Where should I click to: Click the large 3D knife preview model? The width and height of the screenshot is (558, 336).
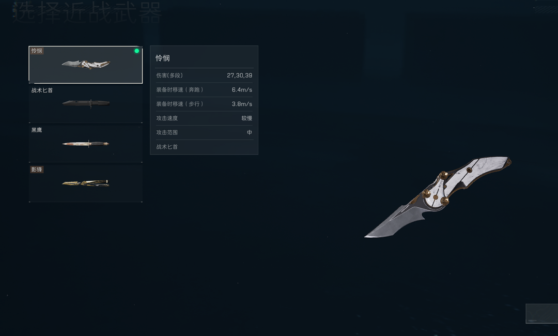438,197
